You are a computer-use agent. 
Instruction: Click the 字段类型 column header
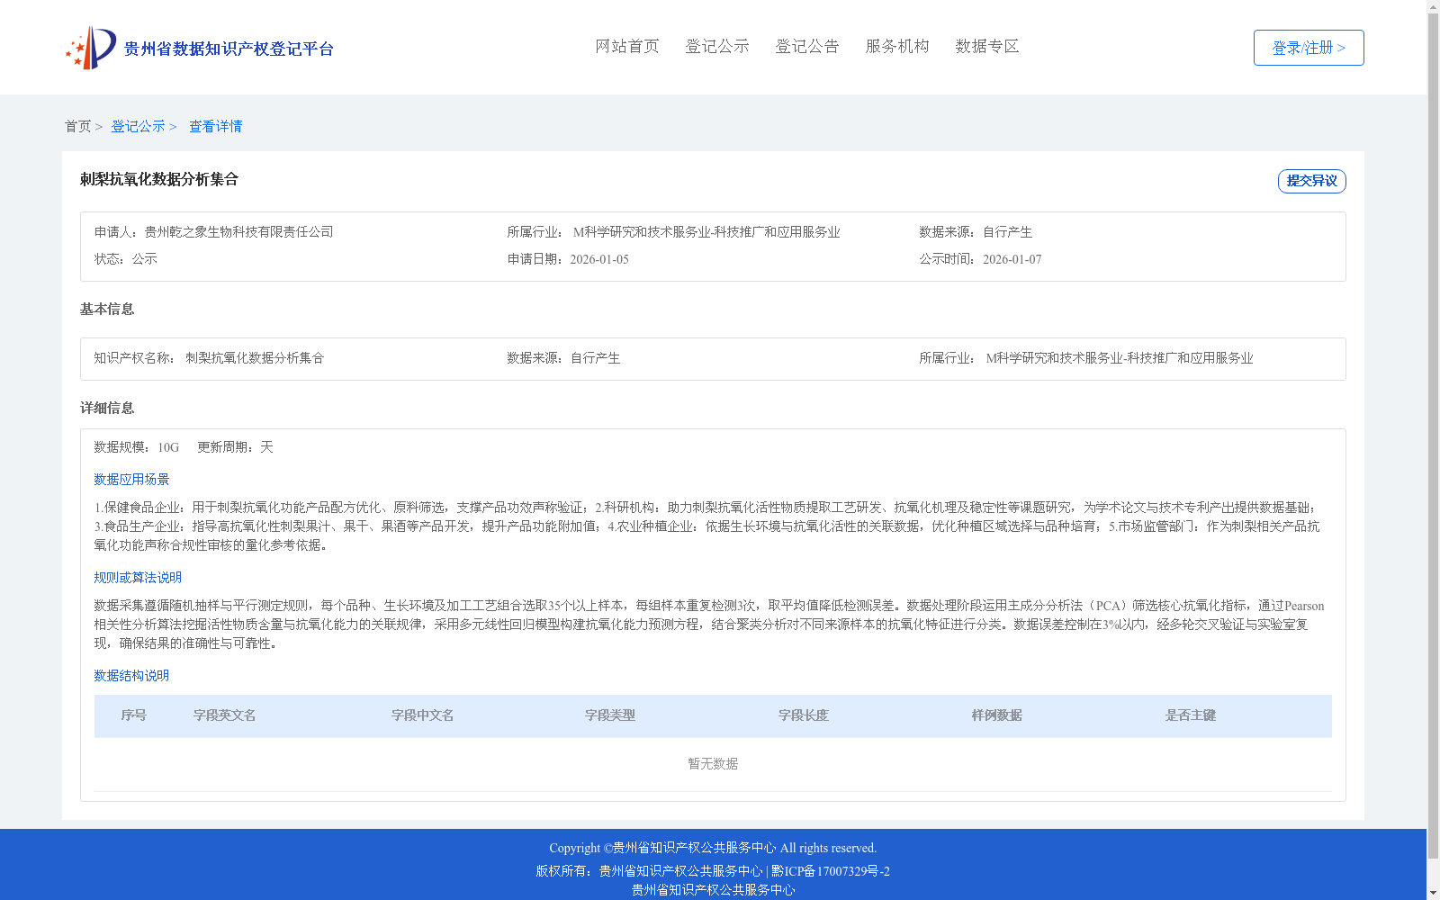pos(610,715)
